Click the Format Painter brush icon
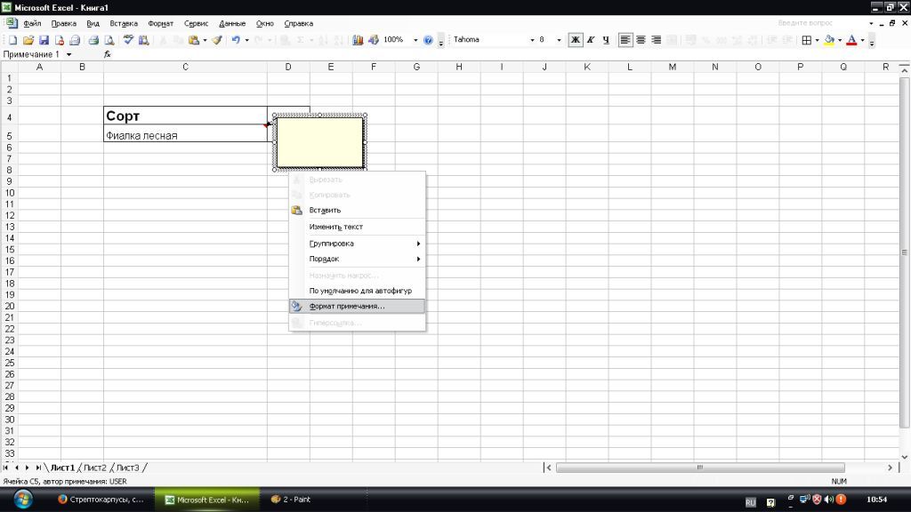This screenshot has width=911, height=512. click(x=217, y=40)
